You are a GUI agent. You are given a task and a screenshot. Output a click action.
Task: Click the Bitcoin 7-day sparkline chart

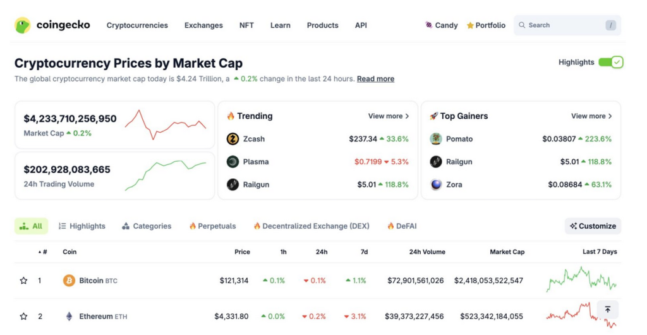point(581,279)
